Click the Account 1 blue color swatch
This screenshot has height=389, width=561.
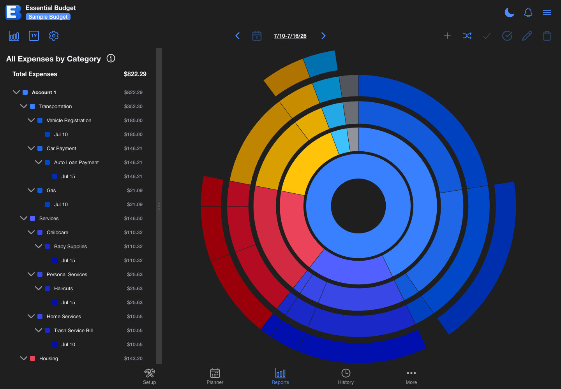tap(25, 92)
